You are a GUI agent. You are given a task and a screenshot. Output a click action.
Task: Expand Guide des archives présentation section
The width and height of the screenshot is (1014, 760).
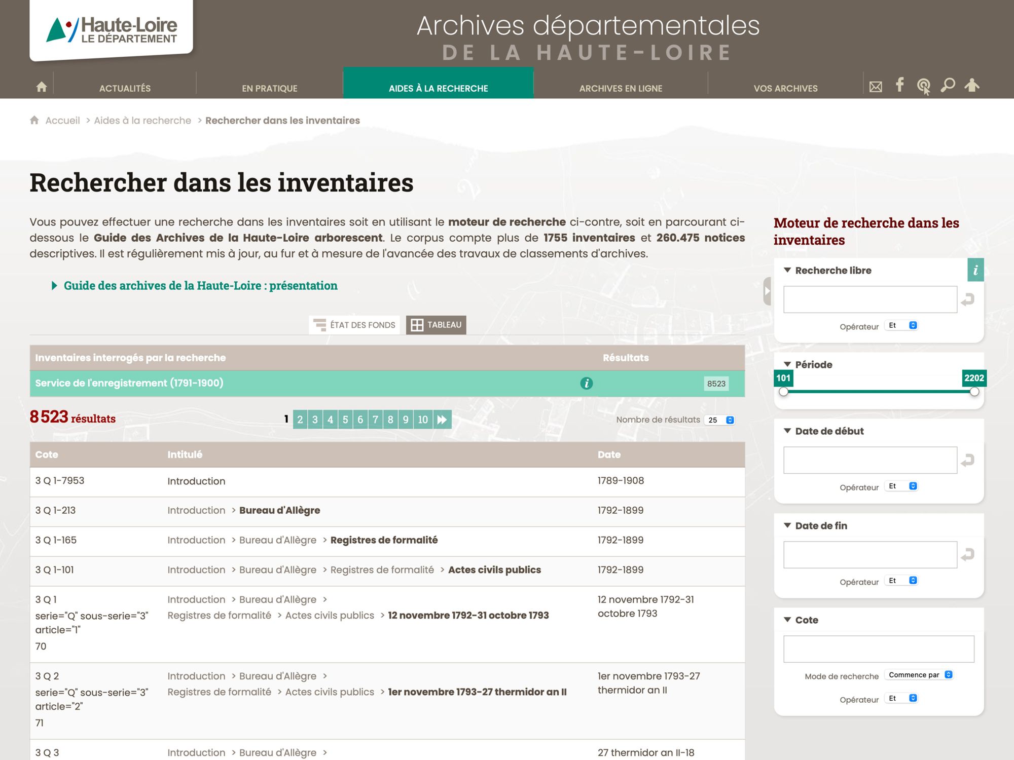click(200, 286)
